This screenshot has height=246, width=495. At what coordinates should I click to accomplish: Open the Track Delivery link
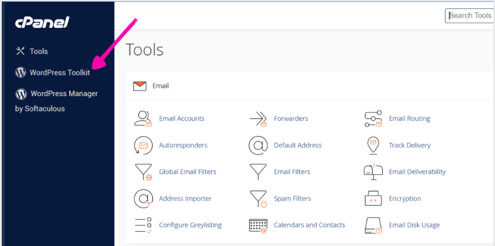pyautogui.click(x=410, y=145)
